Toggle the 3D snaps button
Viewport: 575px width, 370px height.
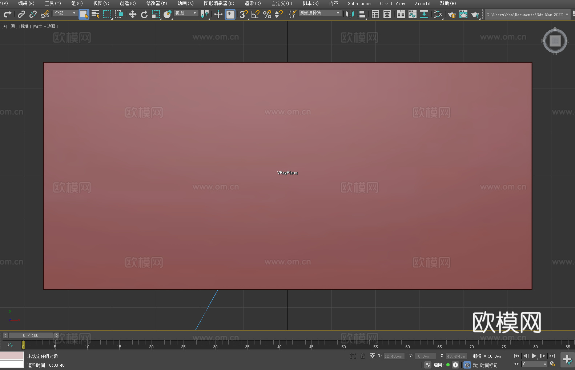tap(244, 14)
